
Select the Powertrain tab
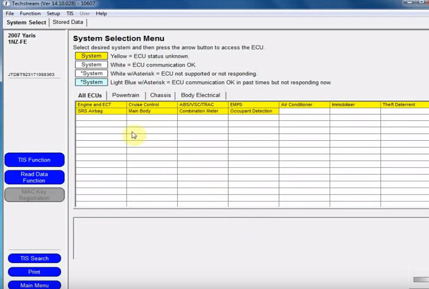[x=126, y=95]
